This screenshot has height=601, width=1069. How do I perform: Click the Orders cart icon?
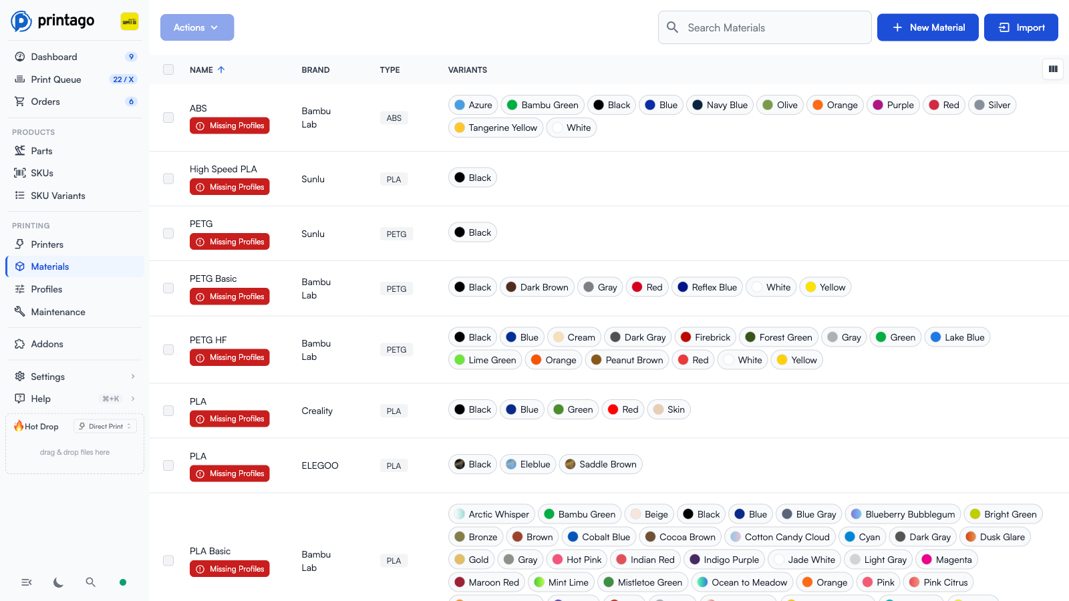[x=20, y=102]
